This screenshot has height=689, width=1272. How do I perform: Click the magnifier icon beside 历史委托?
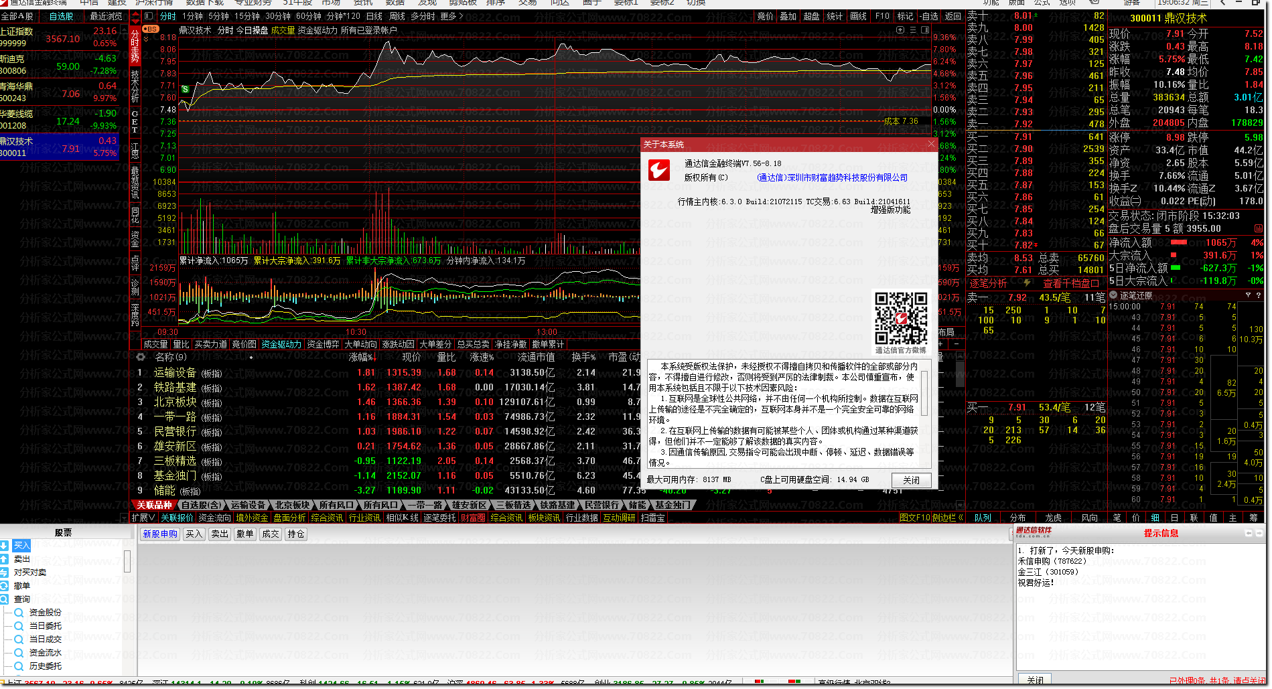pyautogui.click(x=19, y=666)
